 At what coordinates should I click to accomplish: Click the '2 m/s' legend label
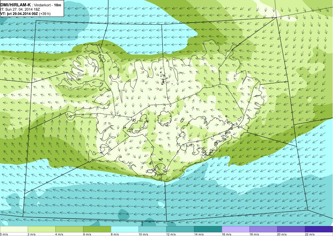(32, 234)
